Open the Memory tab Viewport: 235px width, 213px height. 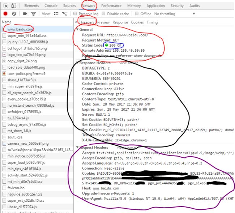coord(134,6)
